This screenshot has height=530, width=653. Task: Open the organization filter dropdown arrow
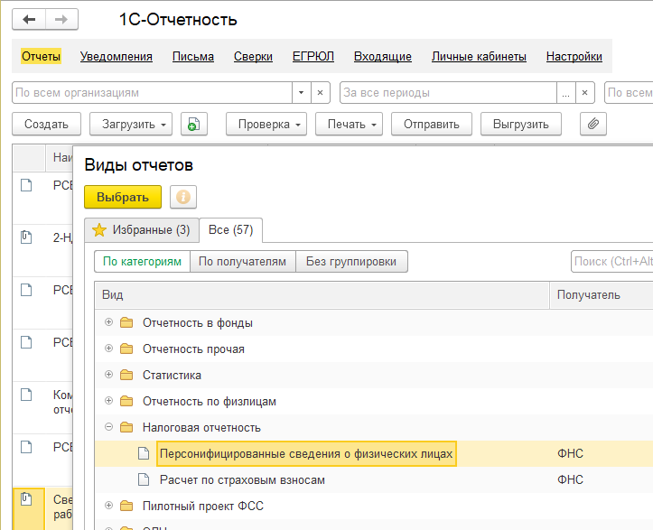[301, 93]
